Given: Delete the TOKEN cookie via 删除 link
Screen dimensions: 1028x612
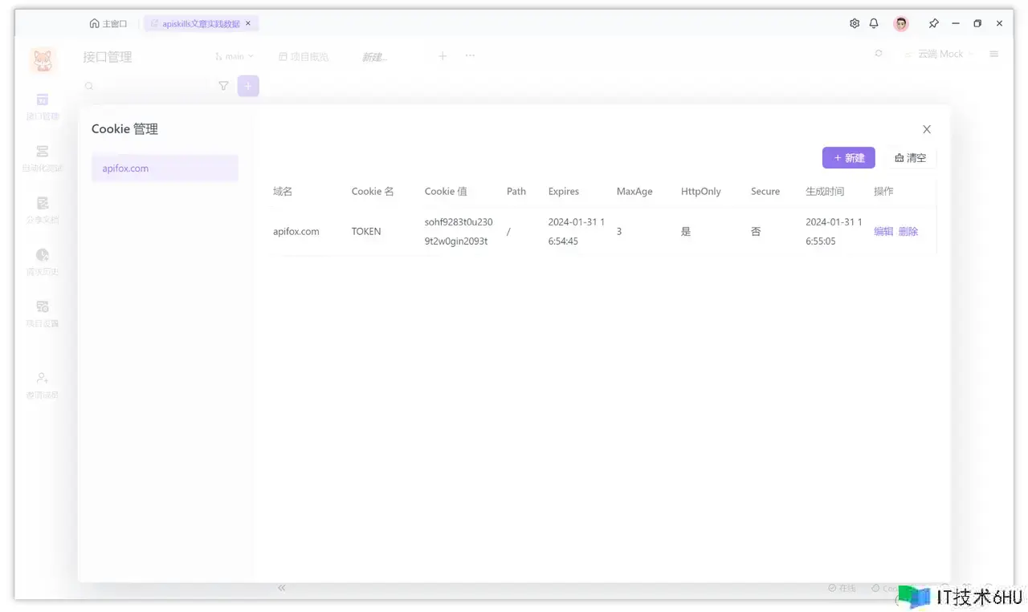Looking at the screenshot, I should click(908, 231).
